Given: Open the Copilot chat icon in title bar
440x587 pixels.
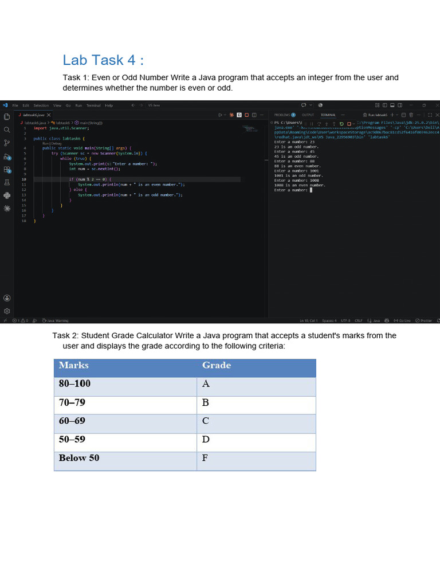Looking at the screenshot, I should [x=304, y=105].
